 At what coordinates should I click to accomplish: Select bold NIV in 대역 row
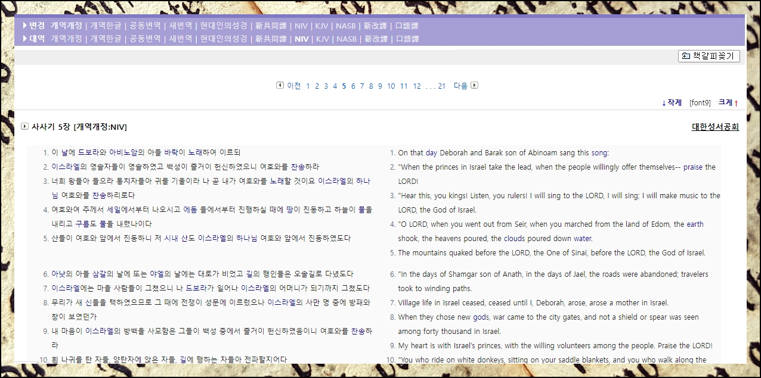[302, 39]
